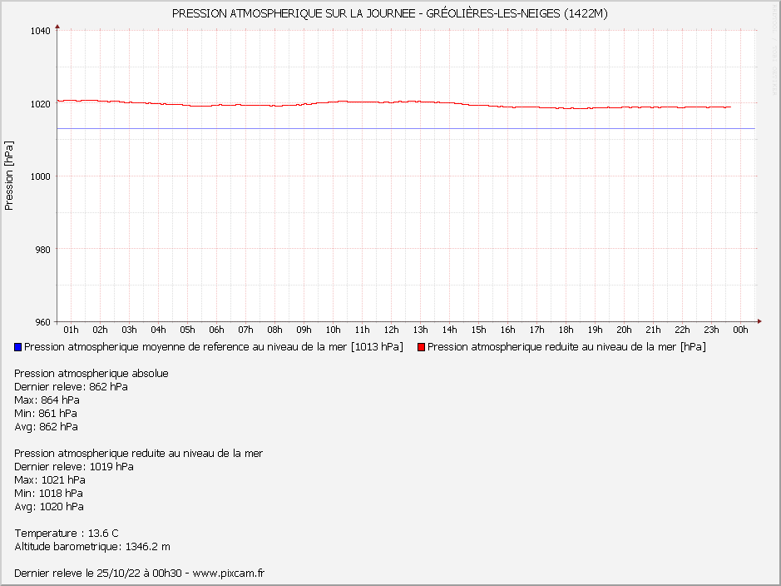Click the 23h tick label on time axis
Screen dimensions: 781x586
click(711, 330)
